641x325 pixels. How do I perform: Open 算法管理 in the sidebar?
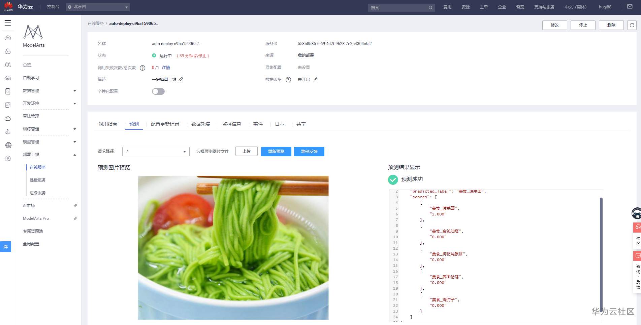pos(31,116)
